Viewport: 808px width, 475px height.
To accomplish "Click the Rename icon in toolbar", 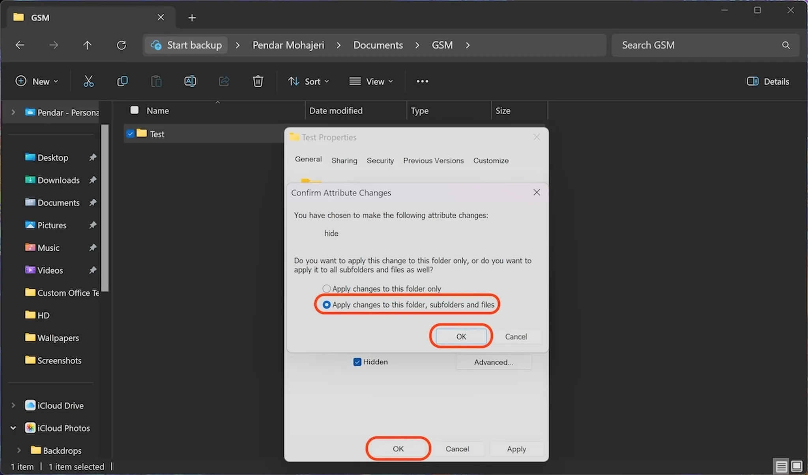I will [x=190, y=81].
